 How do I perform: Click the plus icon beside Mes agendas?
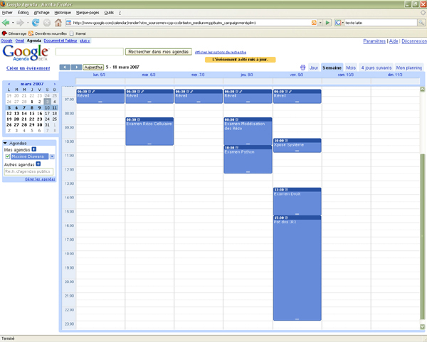(x=35, y=150)
